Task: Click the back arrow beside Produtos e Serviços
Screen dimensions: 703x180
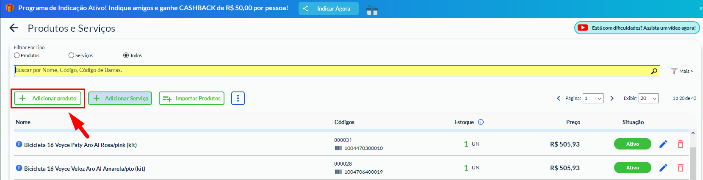Action: pos(14,28)
